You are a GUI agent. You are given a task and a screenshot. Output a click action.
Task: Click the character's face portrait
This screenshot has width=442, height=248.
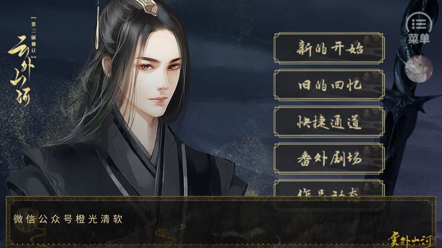[158, 82]
